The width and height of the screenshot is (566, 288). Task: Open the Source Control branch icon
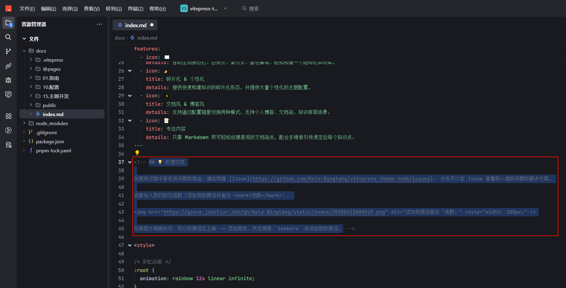tap(8, 51)
